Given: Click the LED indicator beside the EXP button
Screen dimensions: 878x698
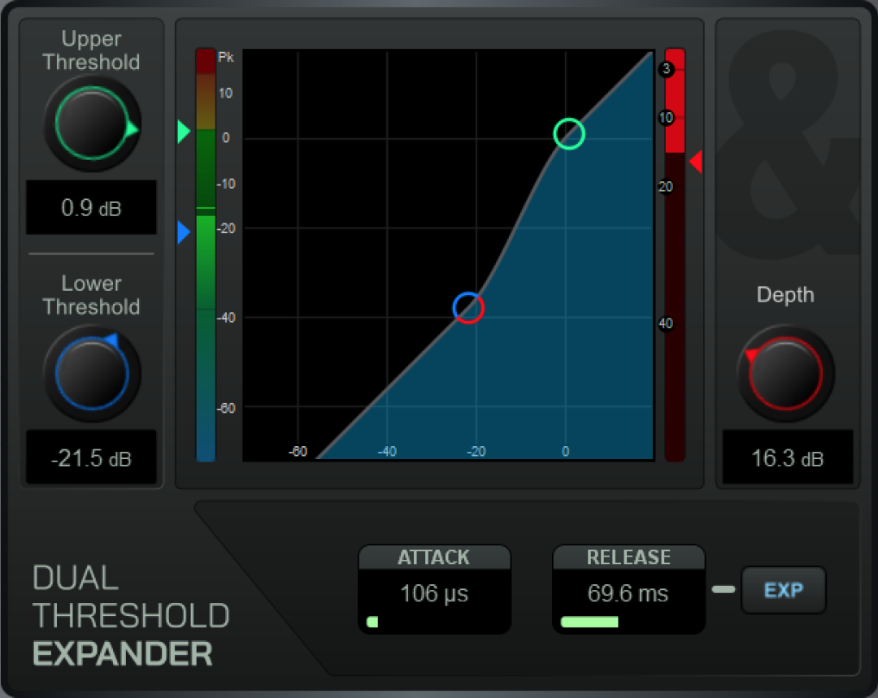Looking at the screenshot, I should 723,589.
